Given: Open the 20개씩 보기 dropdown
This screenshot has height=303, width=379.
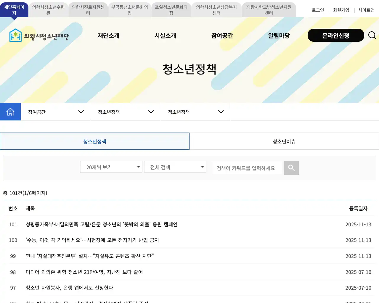Looking at the screenshot, I should click(x=111, y=167).
